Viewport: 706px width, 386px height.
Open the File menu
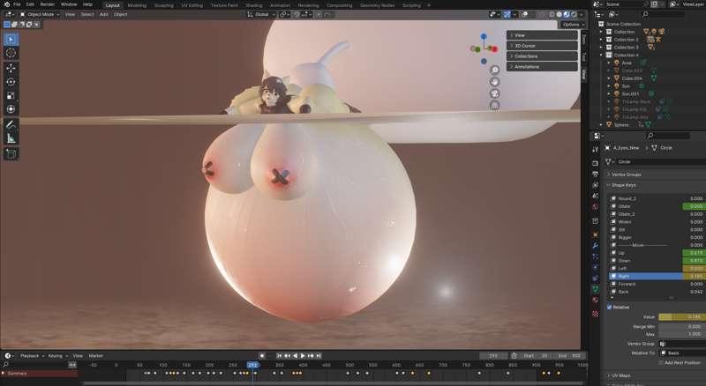[17, 4]
